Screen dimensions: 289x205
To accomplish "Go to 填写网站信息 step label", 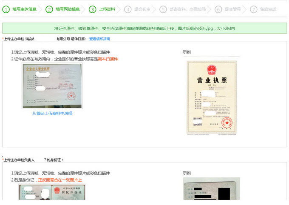I will pos(68,9).
